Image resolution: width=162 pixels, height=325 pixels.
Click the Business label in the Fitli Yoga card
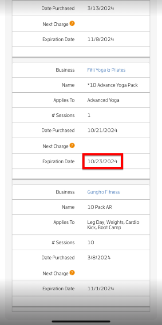[65, 70]
